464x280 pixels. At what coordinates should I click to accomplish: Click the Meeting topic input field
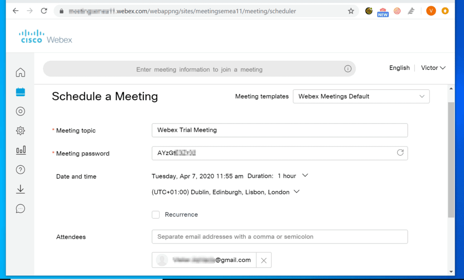(280, 130)
